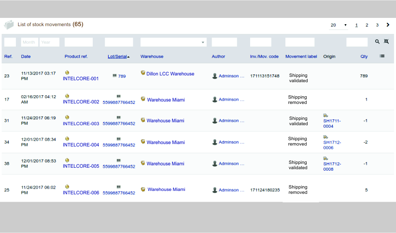The image size is (396, 233).
Task: Click the barcode icon next to lot 789
Action: click(x=114, y=76)
